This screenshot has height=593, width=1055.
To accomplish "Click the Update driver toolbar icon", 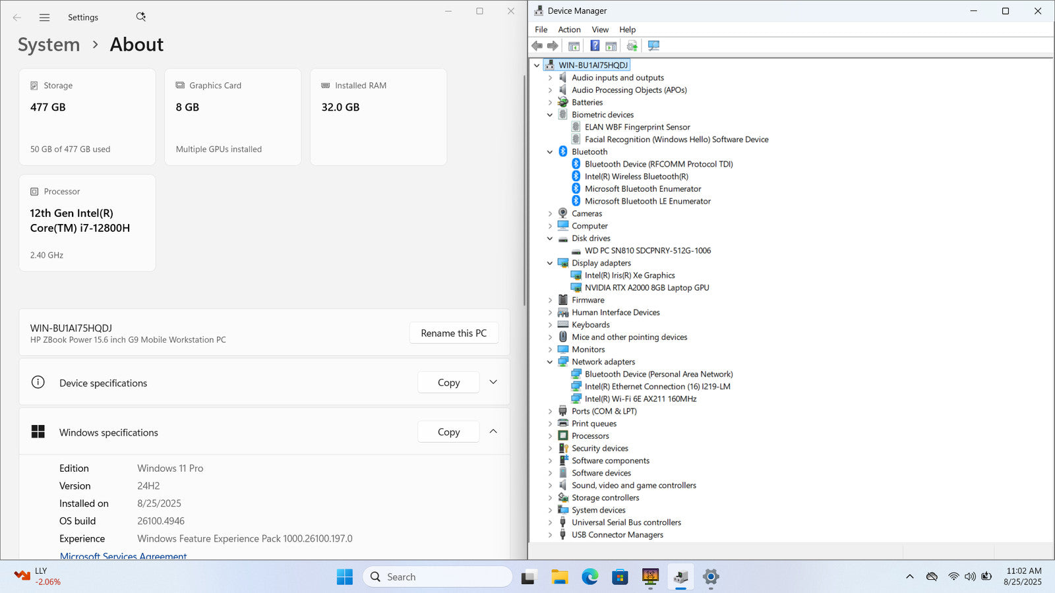I will [632, 45].
